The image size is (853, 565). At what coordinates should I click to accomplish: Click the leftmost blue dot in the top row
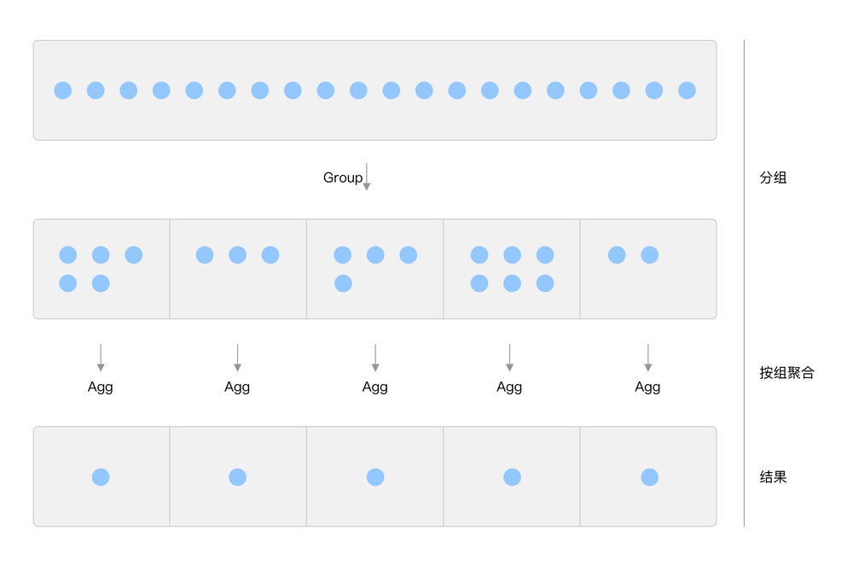click(63, 90)
